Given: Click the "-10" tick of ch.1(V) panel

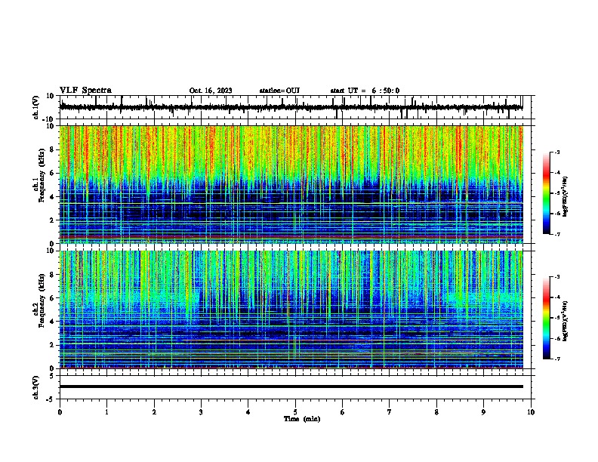Looking at the screenshot, I should [49, 119].
